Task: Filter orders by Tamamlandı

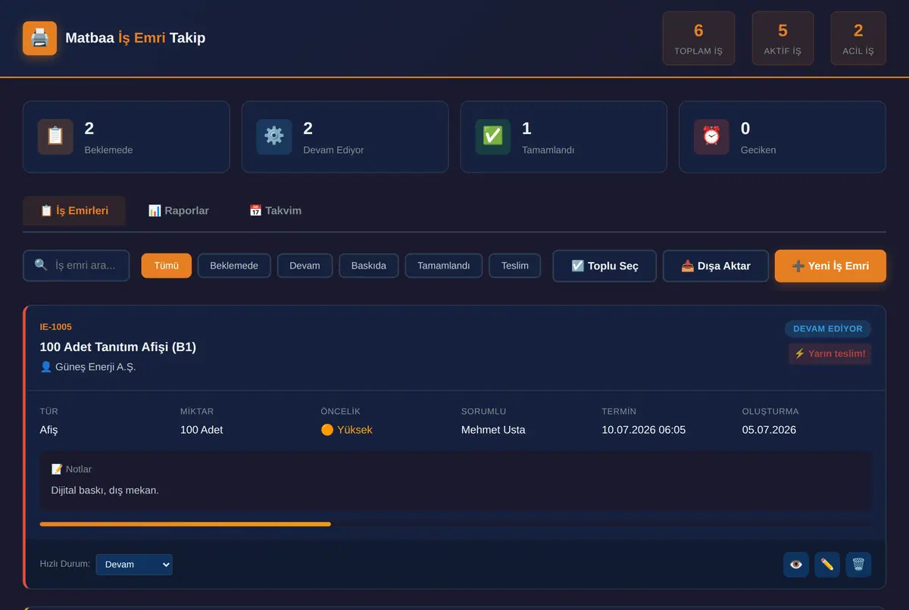Action: click(444, 266)
